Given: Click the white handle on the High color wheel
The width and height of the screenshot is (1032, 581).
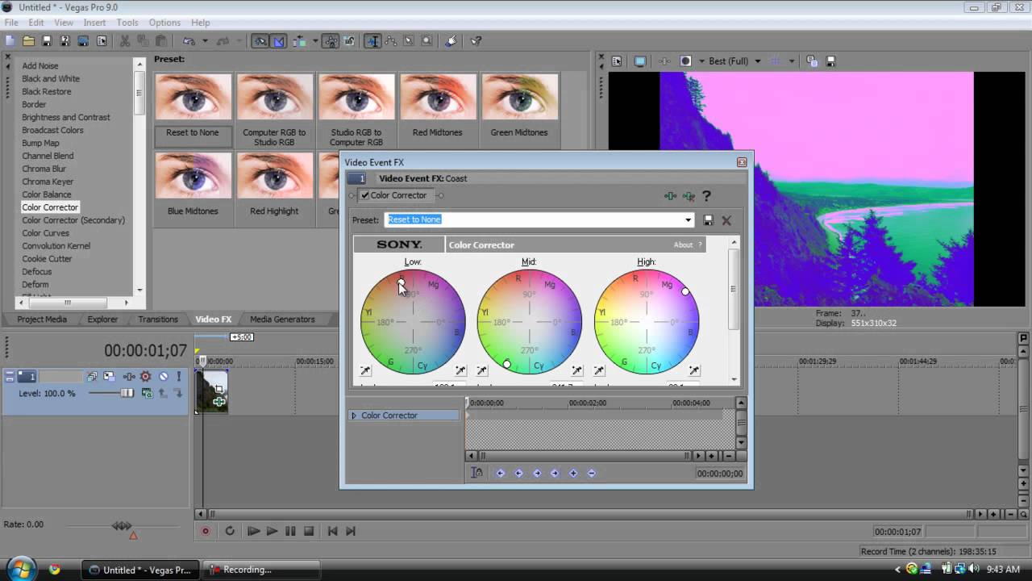Looking at the screenshot, I should coord(685,291).
